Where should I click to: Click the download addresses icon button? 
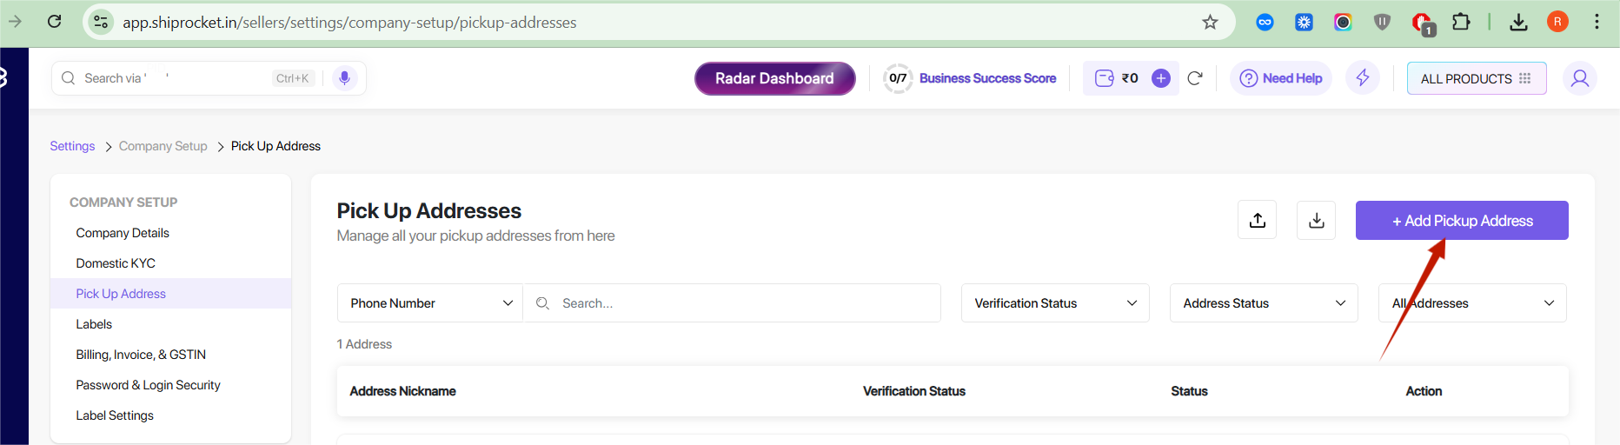(x=1316, y=220)
